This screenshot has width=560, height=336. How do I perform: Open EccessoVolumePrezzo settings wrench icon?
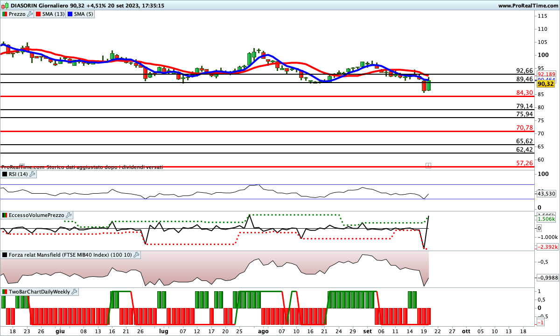(69, 215)
